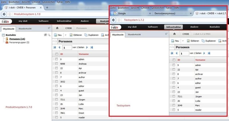
Task: Open Personen (14) tree item
Action: (x=17, y=39)
